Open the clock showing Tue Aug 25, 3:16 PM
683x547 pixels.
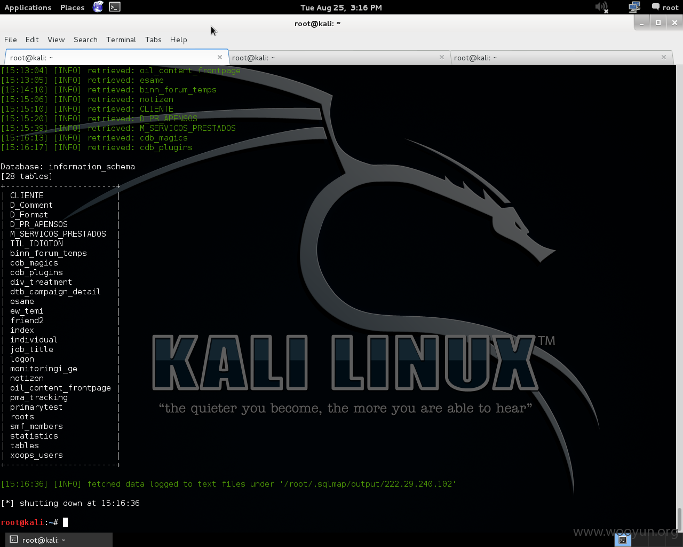pyautogui.click(x=341, y=7)
